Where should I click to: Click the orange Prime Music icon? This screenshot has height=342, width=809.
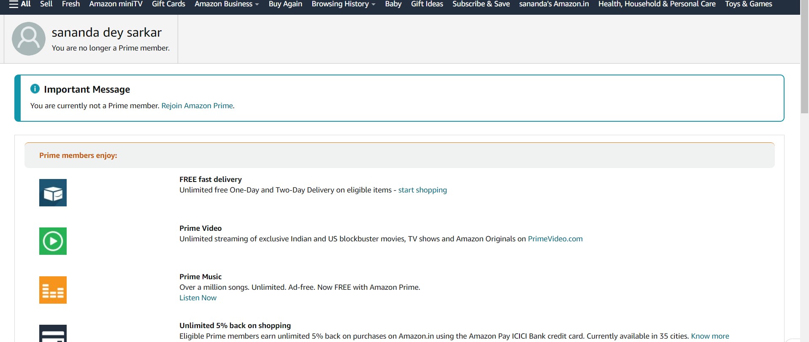(x=53, y=290)
